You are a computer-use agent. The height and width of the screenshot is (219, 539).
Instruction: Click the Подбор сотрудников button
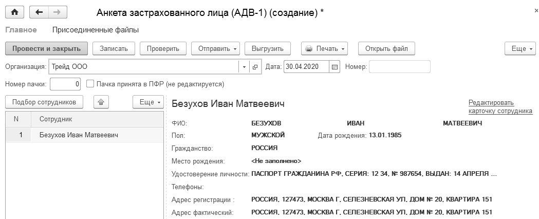[x=44, y=102]
